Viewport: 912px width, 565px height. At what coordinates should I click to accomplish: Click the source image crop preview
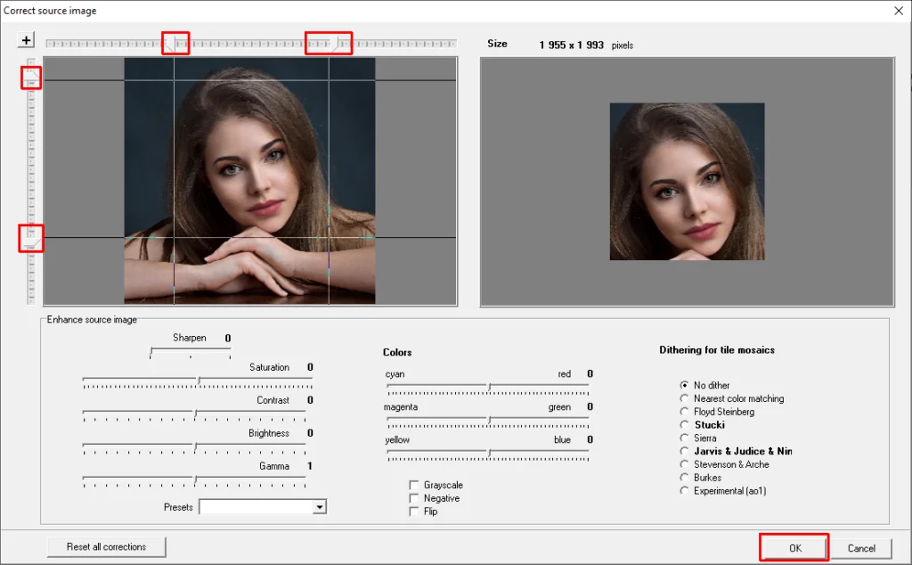pos(250,181)
